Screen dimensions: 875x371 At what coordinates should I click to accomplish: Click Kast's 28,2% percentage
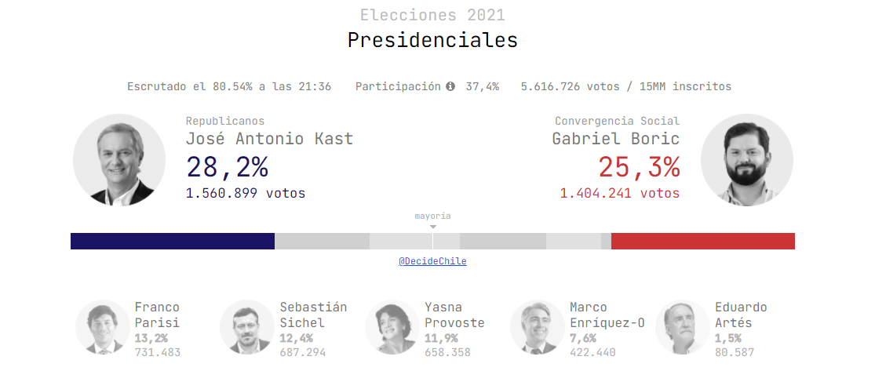227,167
